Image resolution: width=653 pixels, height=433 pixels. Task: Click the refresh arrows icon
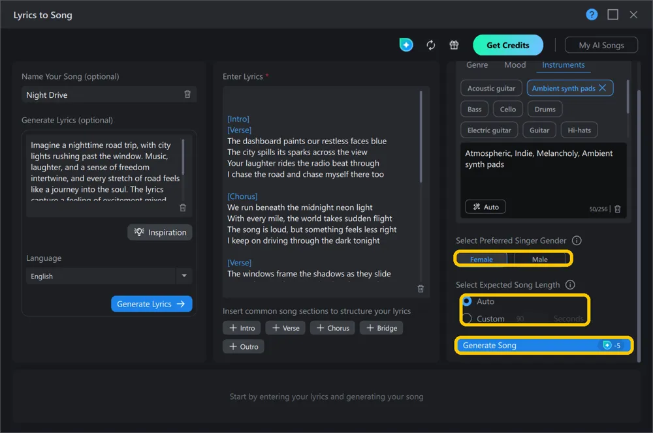430,45
